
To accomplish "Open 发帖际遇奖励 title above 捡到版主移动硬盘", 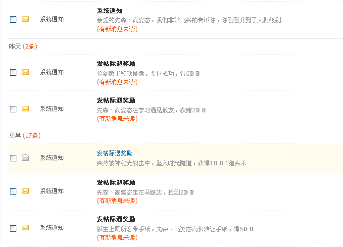I will [x=116, y=64].
